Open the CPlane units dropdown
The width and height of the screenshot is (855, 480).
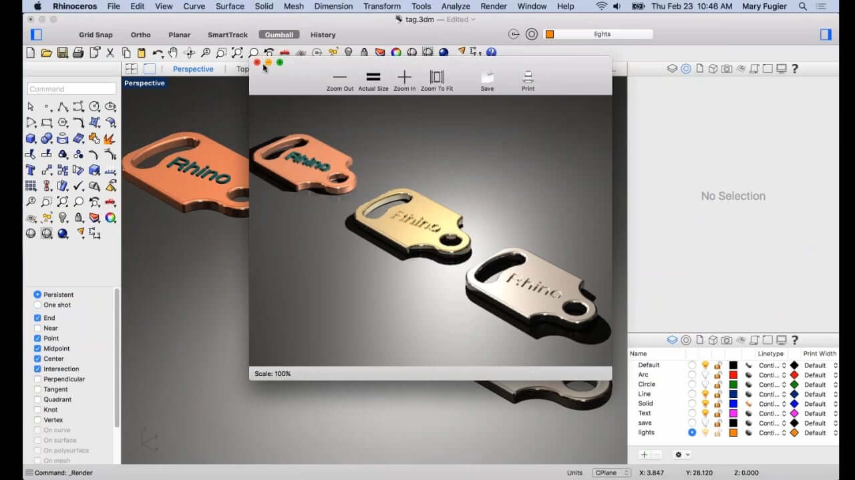pos(612,473)
